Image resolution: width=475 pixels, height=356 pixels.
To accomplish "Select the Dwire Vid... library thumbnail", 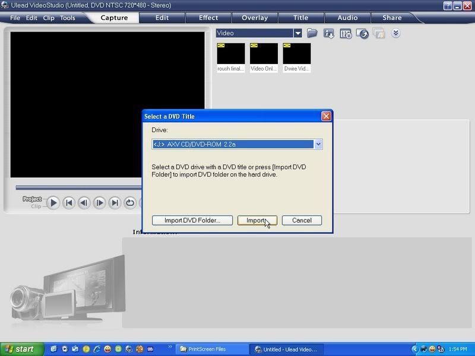I will pyautogui.click(x=297, y=54).
